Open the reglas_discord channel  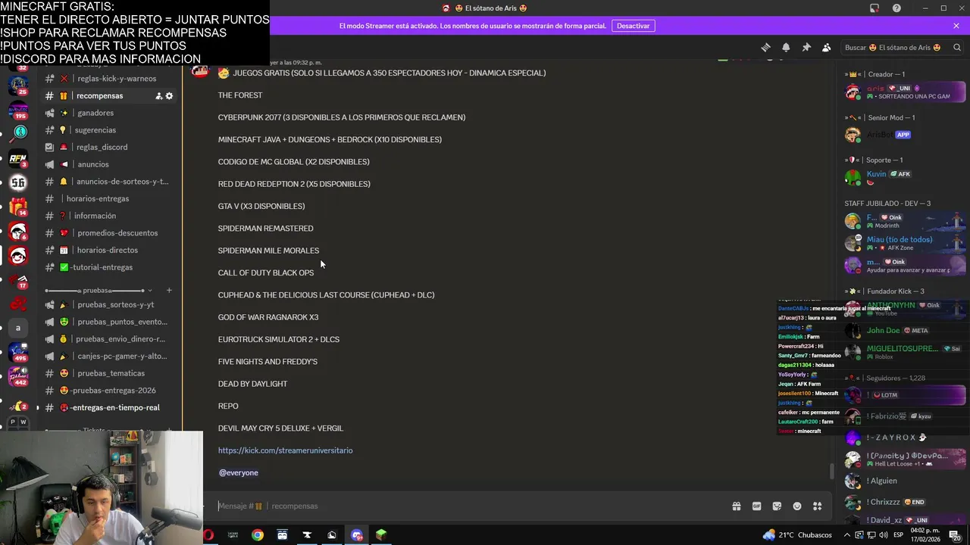pyautogui.click(x=109, y=147)
